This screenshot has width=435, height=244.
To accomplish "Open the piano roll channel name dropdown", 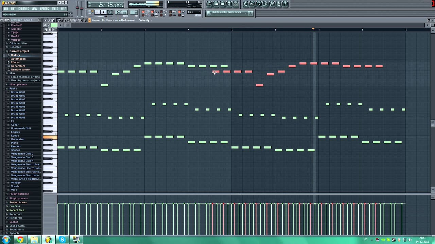I will 115,20.
